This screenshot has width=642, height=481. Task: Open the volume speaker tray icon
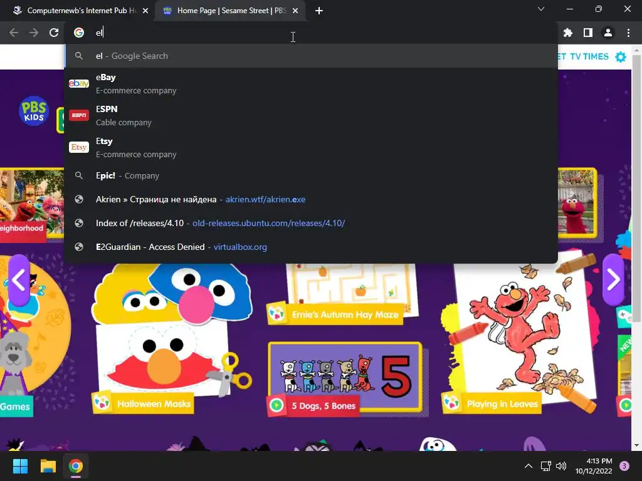(561, 466)
